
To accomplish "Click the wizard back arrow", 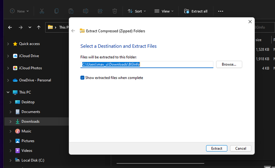I will (73, 31).
